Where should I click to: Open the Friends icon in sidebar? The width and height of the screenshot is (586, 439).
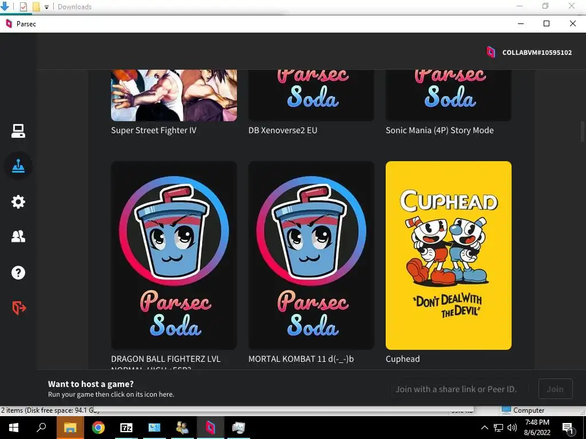tap(18, 237)
